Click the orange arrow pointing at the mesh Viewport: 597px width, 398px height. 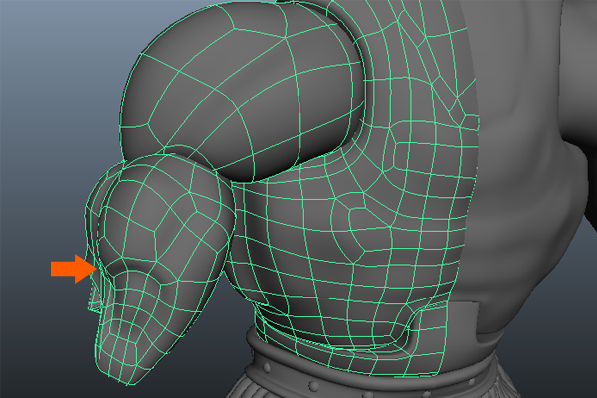point(68,268)
